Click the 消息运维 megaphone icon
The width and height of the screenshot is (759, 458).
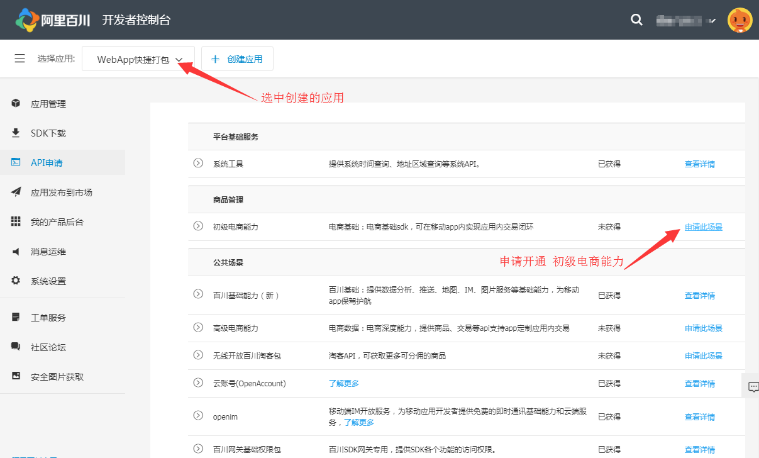coord(16,252)
